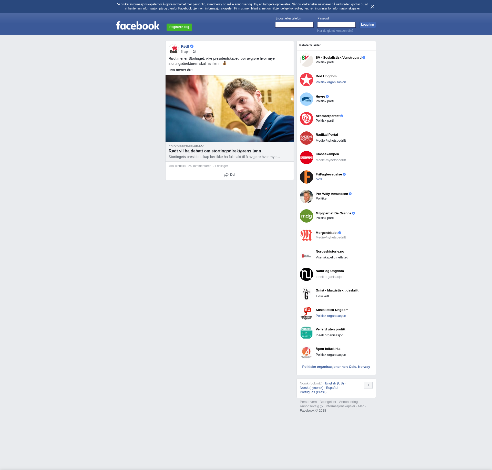This screenshot has height=470, width=492.
Task: Click the Del share button
Action: [x=230, y=175]
